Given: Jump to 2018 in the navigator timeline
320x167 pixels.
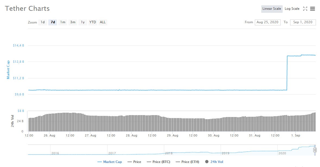Looking at the screenshot, I should click(169, 153).
